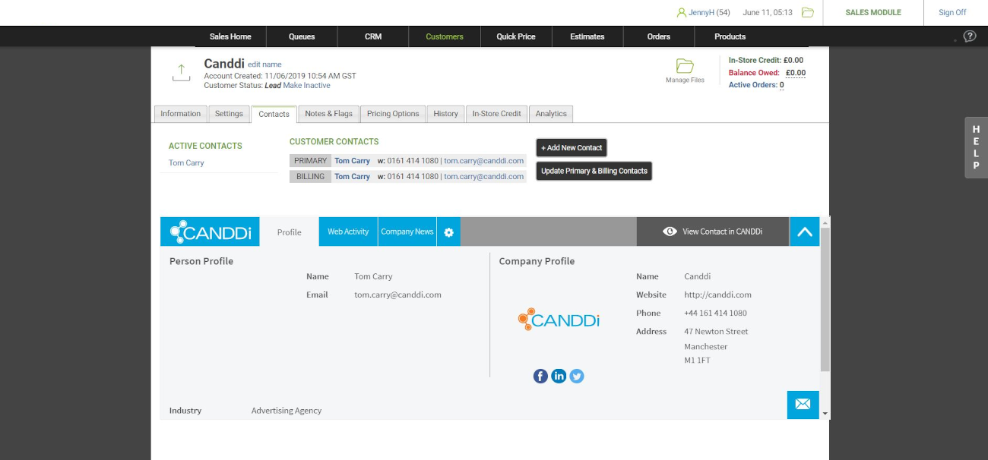Screen dimensions: 988x460
Task: Open the Pricing Options tab
Action: (x=393, y=114)
